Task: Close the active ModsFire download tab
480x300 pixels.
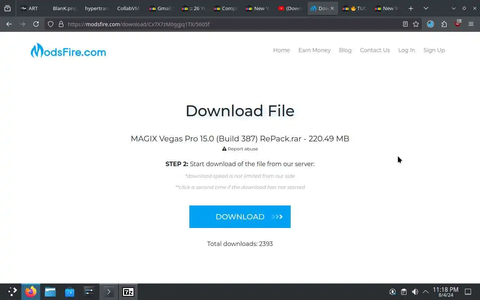Action: (x=332, y=8)
